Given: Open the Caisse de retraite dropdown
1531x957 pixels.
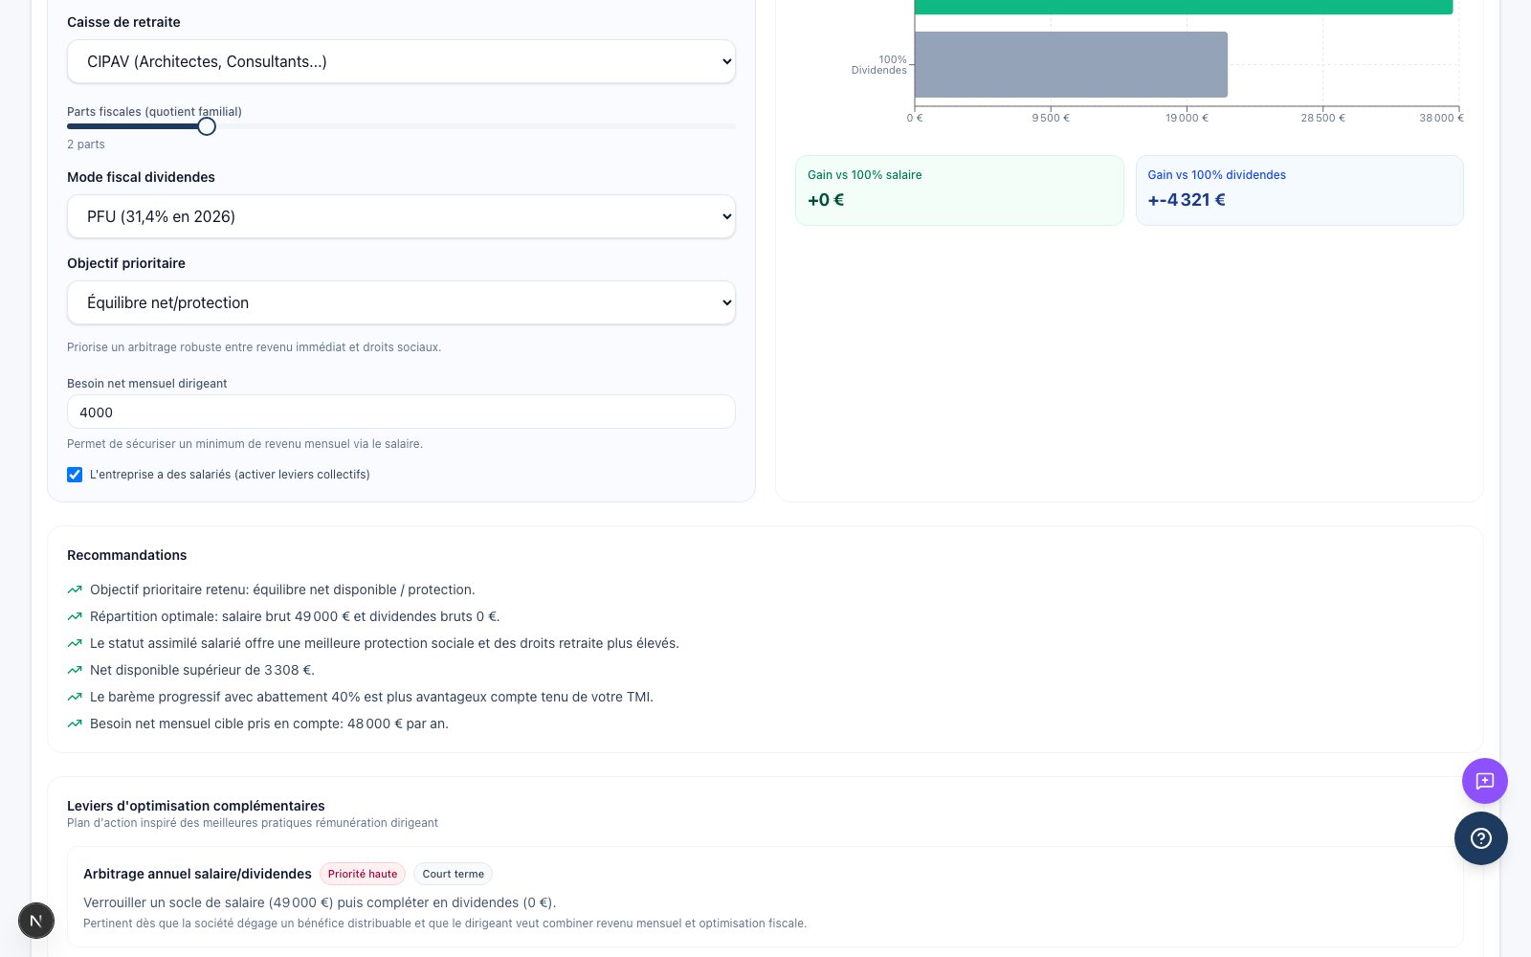Looking at the screenshot, I should [x=401, y=61].
